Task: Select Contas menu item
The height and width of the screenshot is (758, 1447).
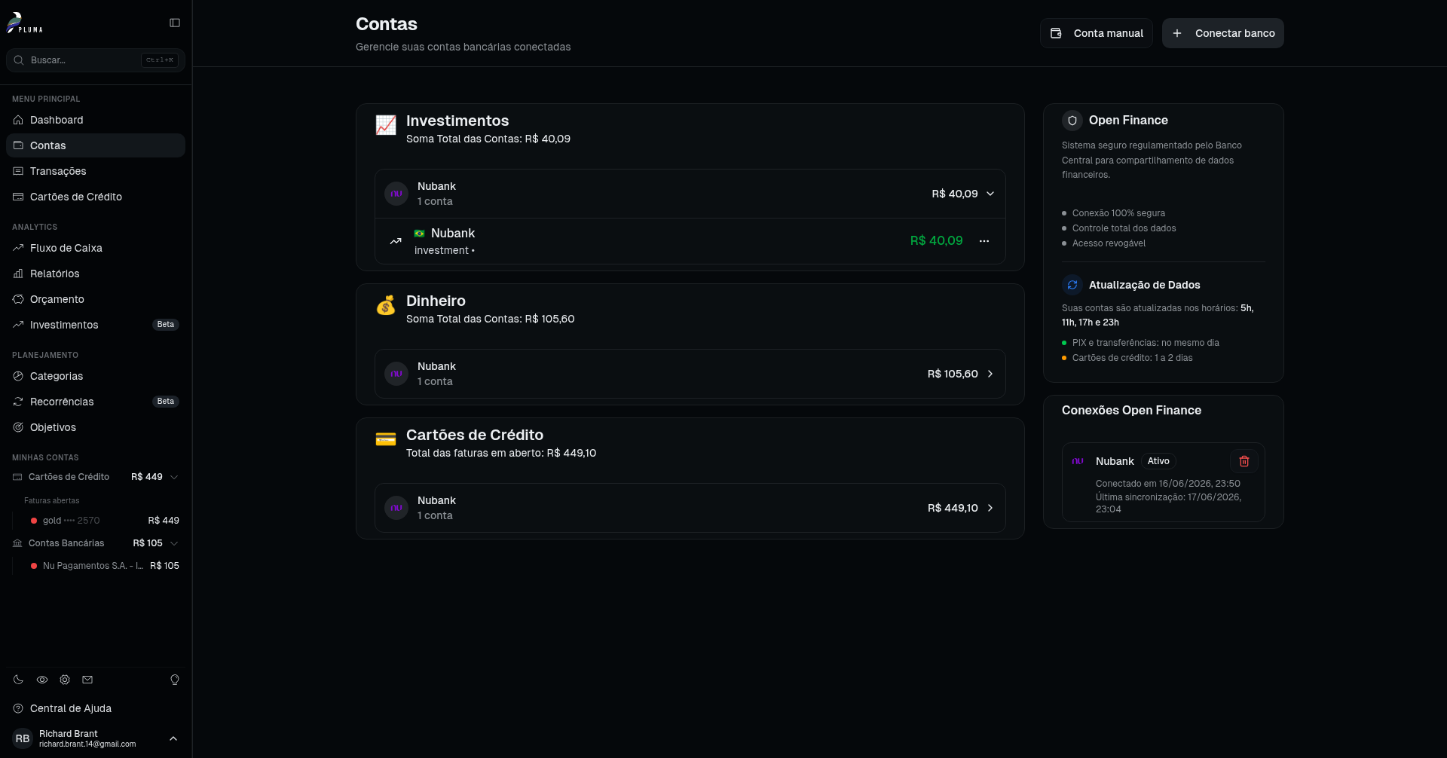Action: tap(96, 145)
